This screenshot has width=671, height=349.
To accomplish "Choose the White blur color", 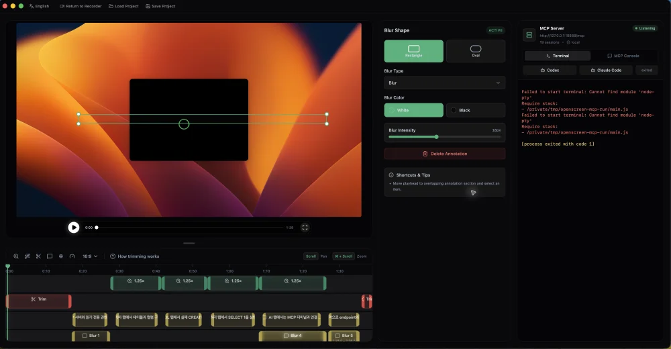I will (413, 110).
